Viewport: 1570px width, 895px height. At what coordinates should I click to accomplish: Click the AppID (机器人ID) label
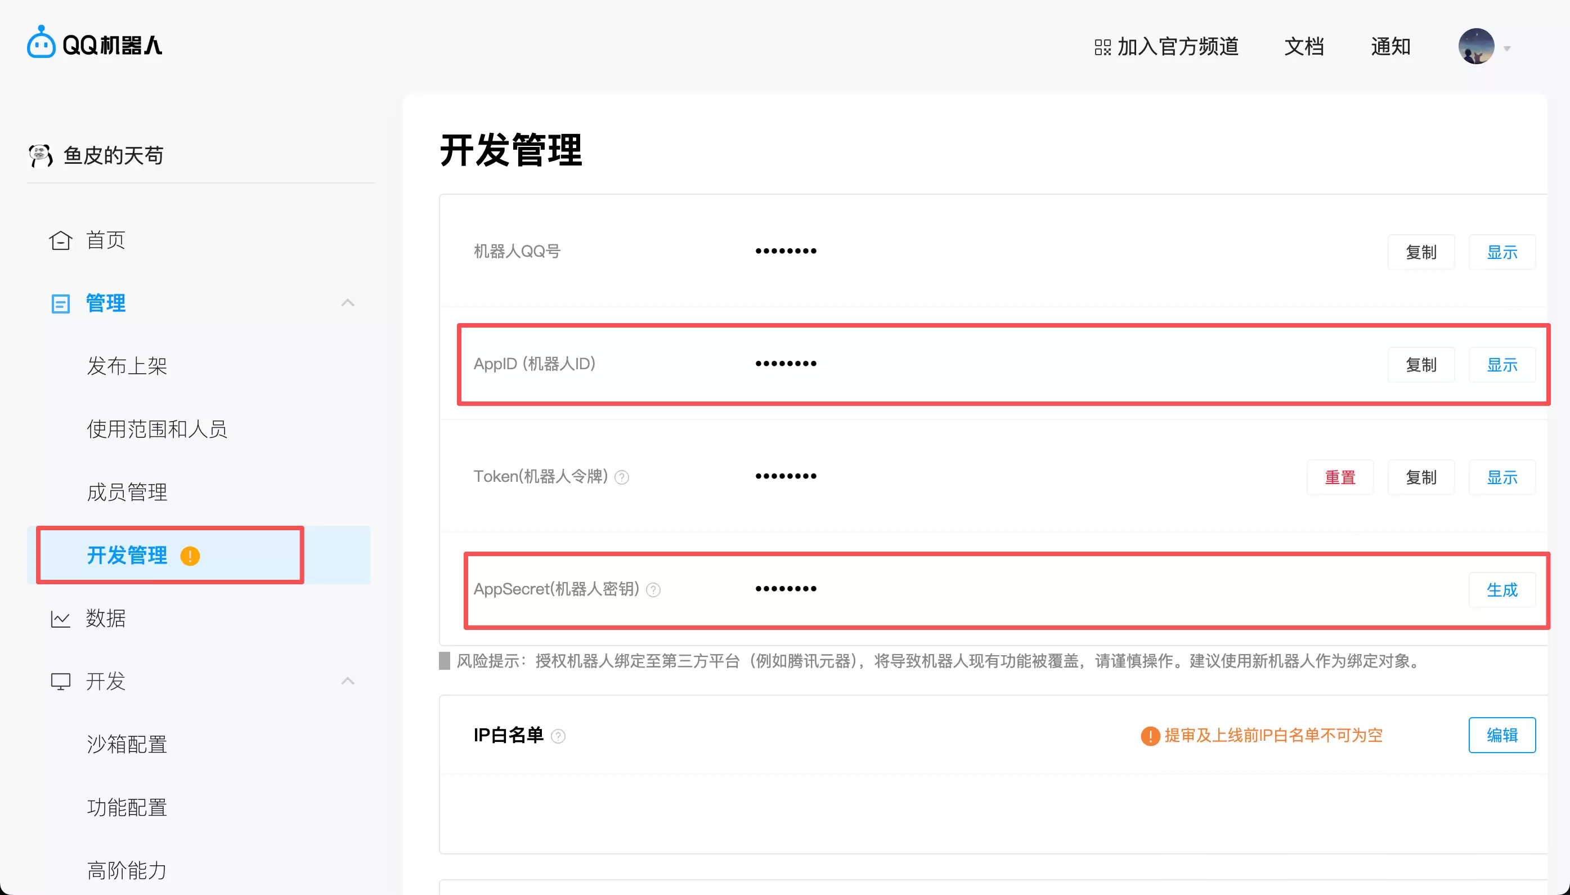[535, 364]
